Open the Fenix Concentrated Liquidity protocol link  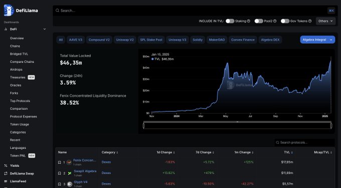(85, 160)
